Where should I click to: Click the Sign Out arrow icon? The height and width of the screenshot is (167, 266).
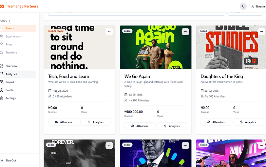tap(2, 160)
